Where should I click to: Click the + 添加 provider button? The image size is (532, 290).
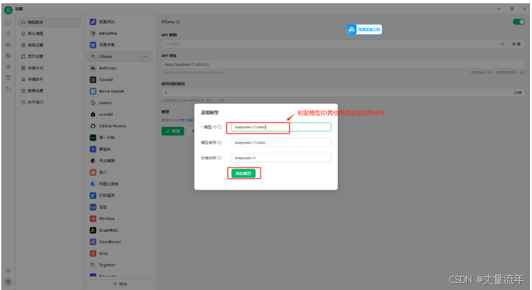120,284
